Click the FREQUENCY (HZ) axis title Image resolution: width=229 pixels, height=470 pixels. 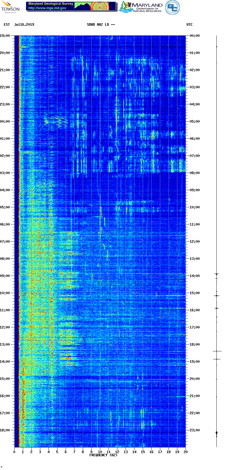click(x=103, y=455)
